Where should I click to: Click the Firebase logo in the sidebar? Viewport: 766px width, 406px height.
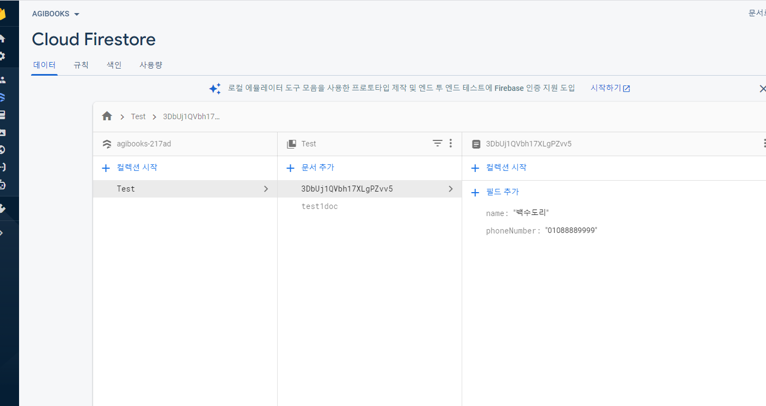pyautogui.click(x=3, y=14)
